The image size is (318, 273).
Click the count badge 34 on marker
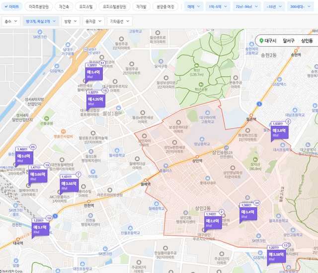point(257,203)
